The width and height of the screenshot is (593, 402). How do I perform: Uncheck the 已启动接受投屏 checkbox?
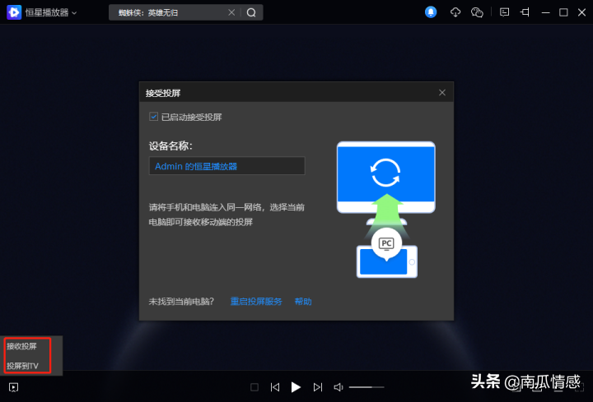153,116
